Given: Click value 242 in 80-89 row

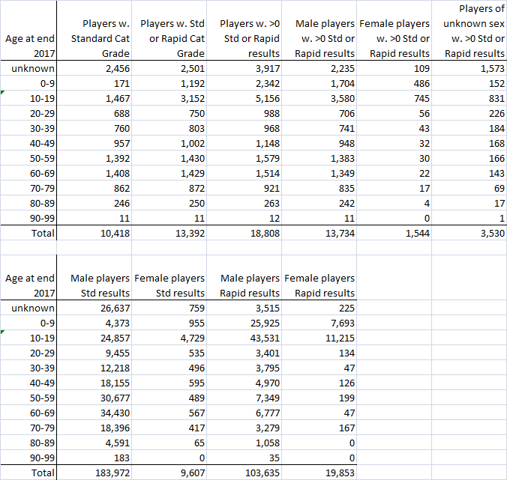Looking at the screenshot, I should (x=319, y=203).
